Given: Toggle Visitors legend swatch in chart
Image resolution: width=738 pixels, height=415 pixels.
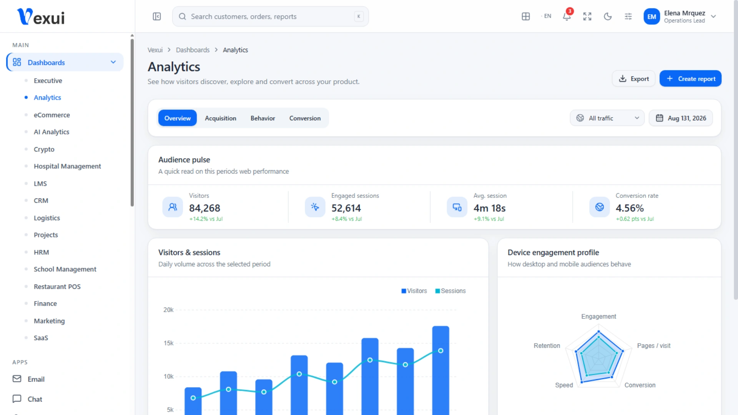Looking at the screenshot, I should [404, 291].
